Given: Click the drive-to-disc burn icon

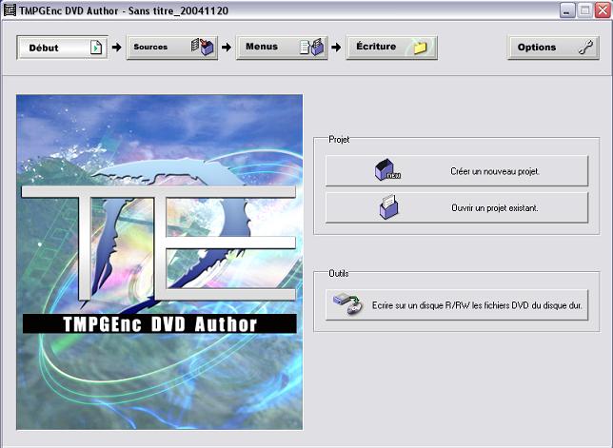Looking at the screenshot, I should click(348, 303).
